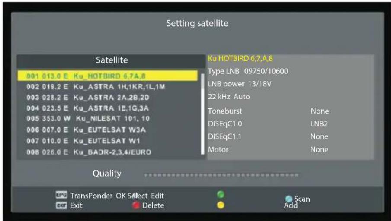Click the Exit key icon
The width and height of the screenshot is (391, 221).
click(x=61, y=205)
